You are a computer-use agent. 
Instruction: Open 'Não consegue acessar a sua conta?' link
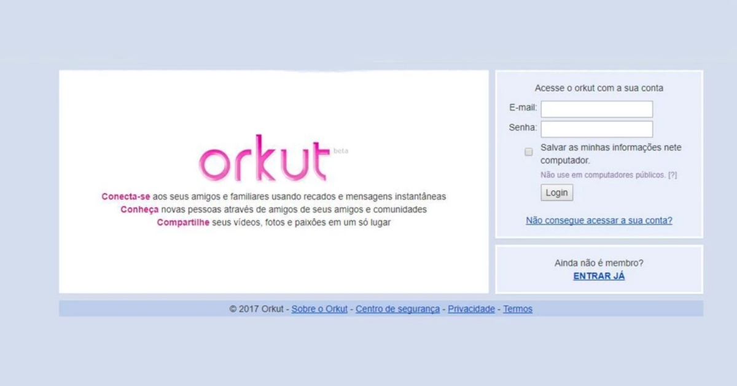click(x=599, y=221)
